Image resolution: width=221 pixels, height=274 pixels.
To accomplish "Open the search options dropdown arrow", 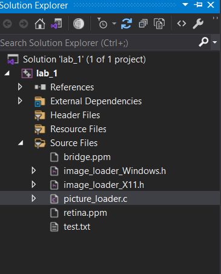I will tap(215, 42).
